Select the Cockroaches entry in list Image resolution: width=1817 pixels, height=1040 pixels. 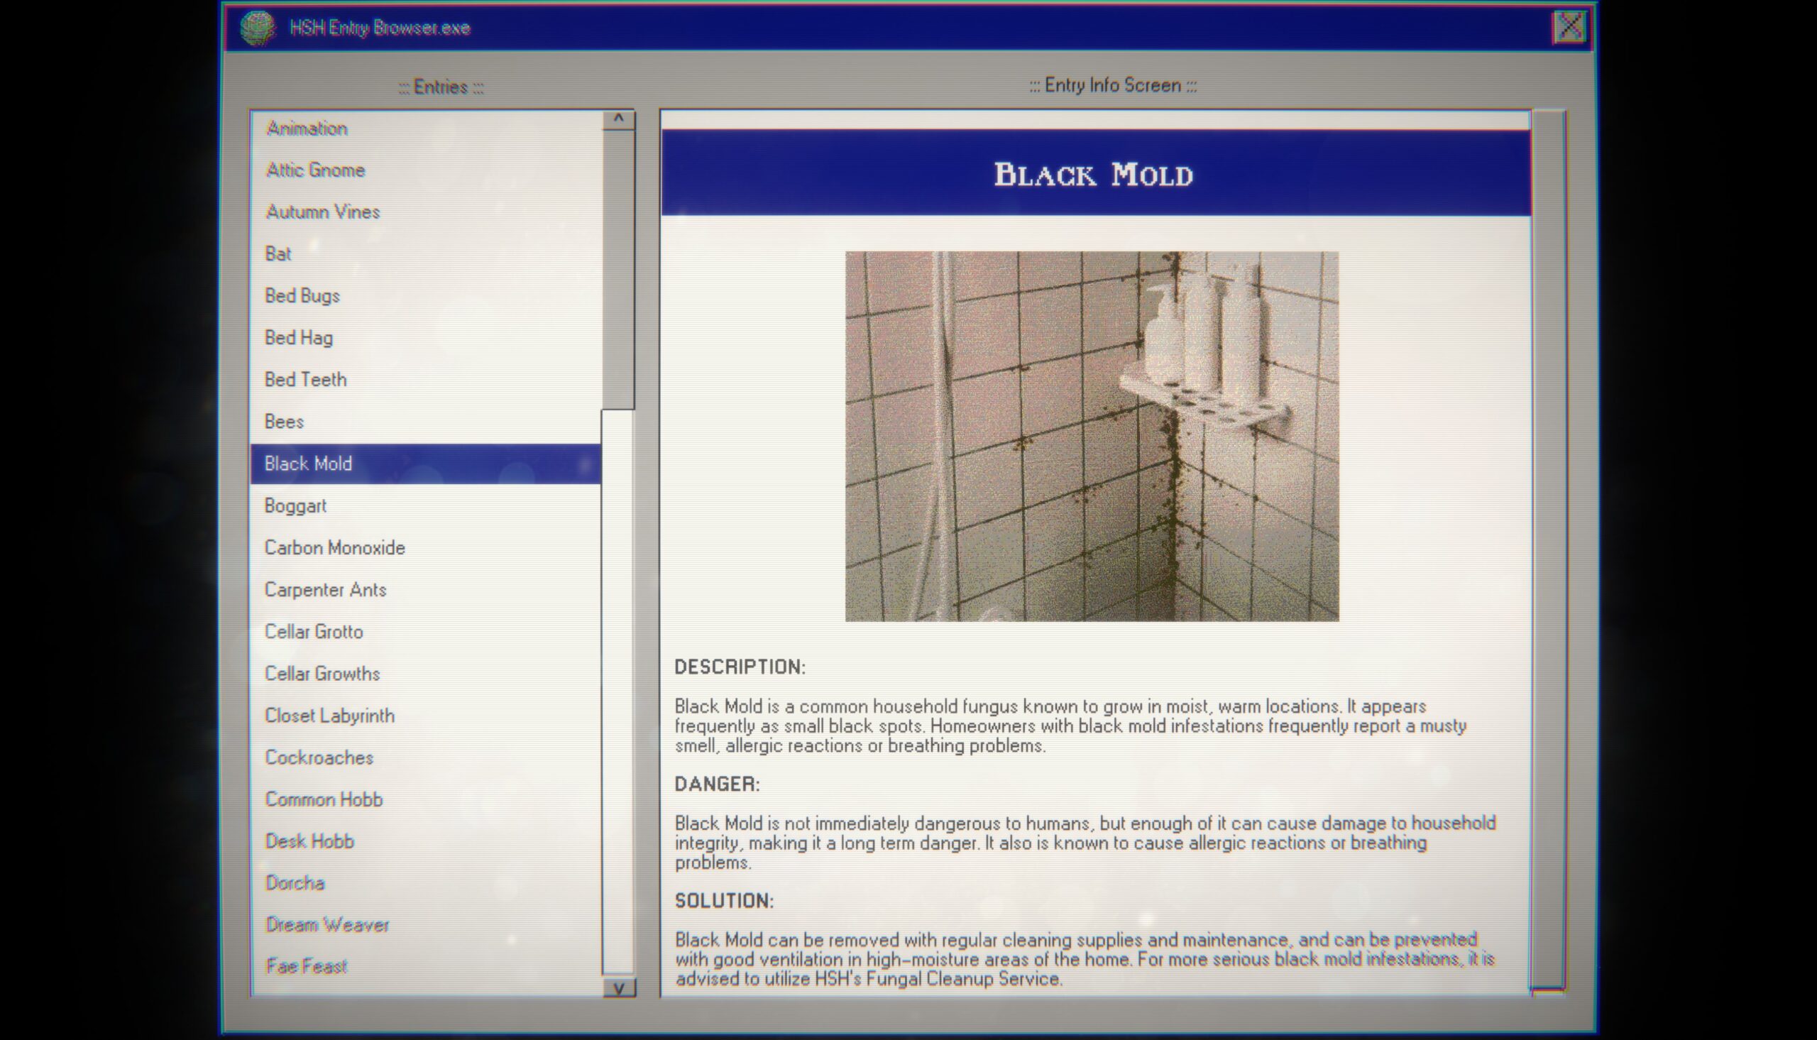pyautogui.click(x=317, y=757)
